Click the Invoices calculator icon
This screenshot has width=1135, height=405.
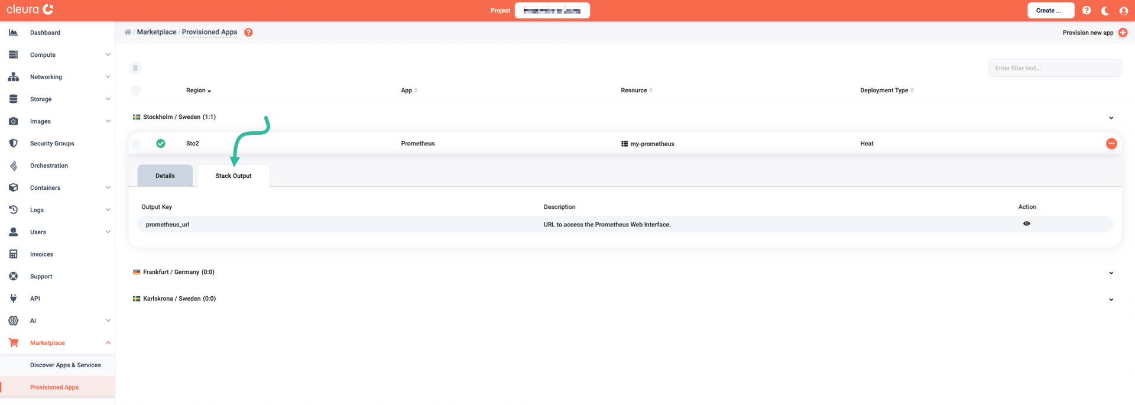tap(13, 254)
